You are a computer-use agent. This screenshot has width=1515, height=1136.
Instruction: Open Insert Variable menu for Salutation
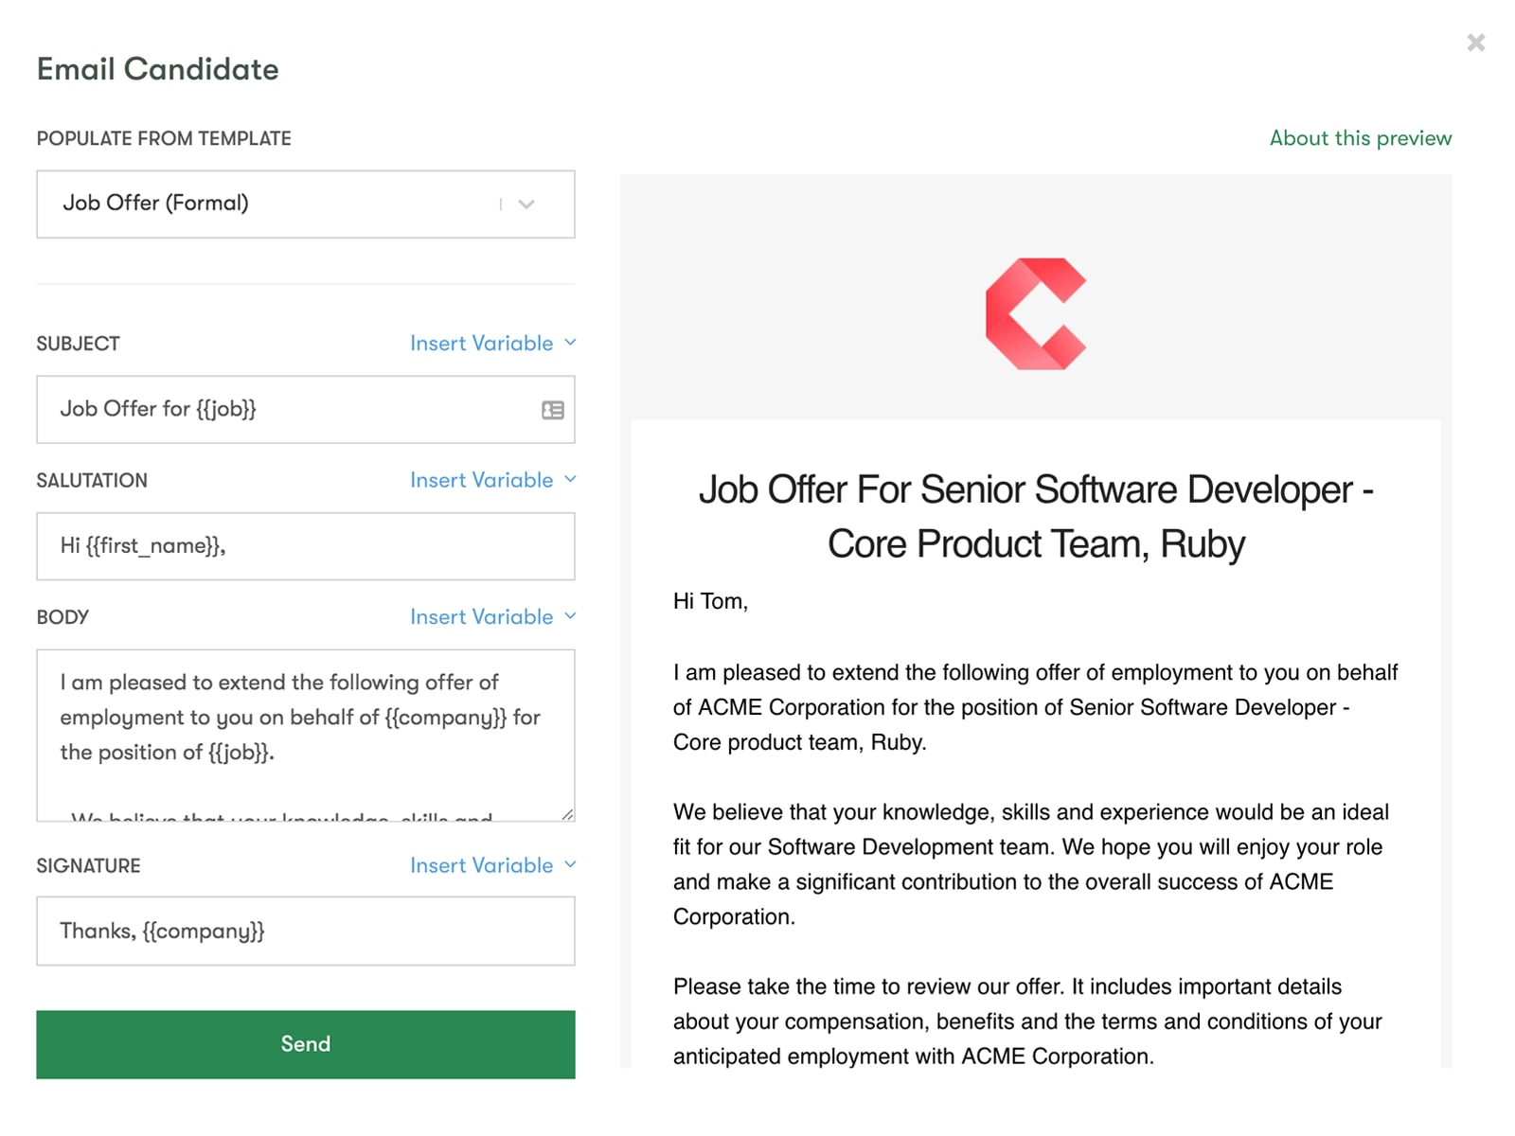pyautogui.click(x=481, y=480)
